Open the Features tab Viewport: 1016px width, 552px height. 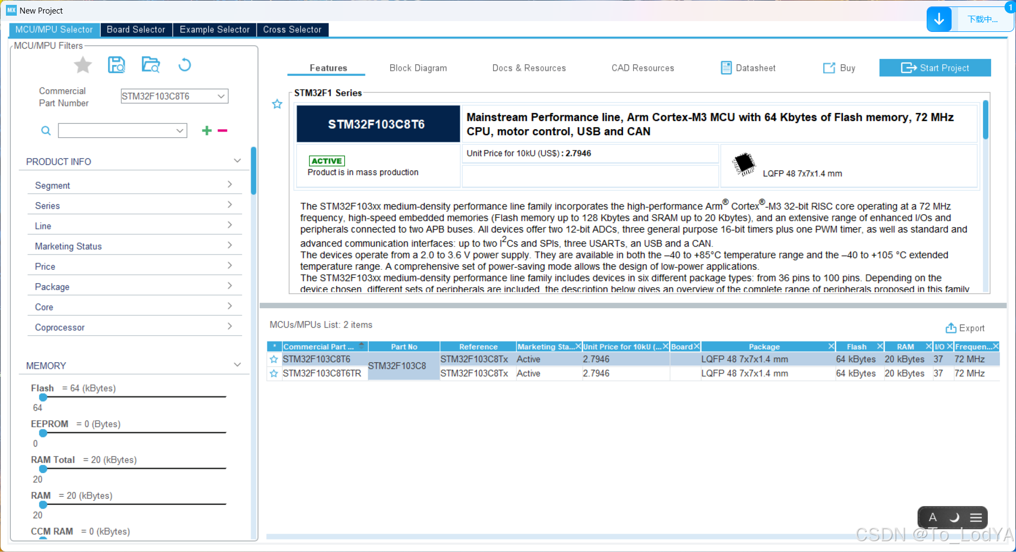(x=328, y=68)
